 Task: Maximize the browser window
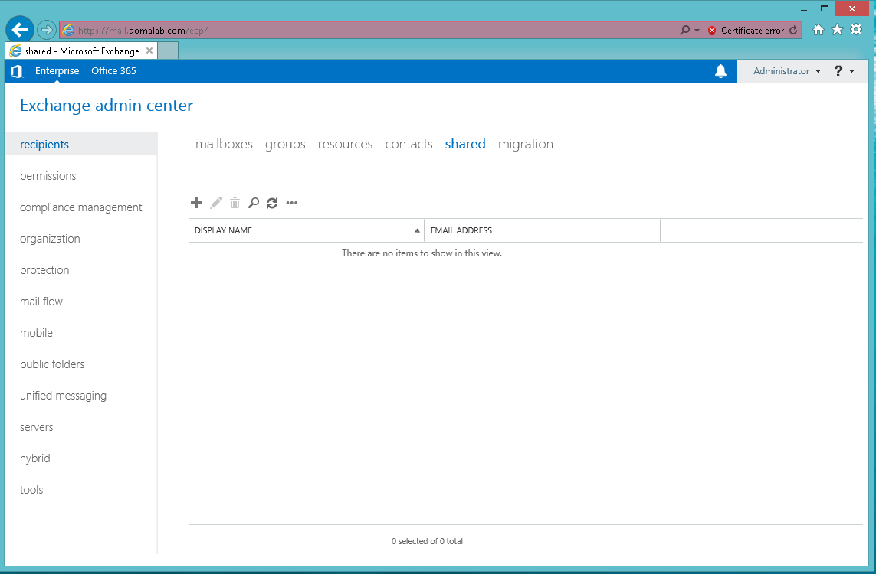825,9
